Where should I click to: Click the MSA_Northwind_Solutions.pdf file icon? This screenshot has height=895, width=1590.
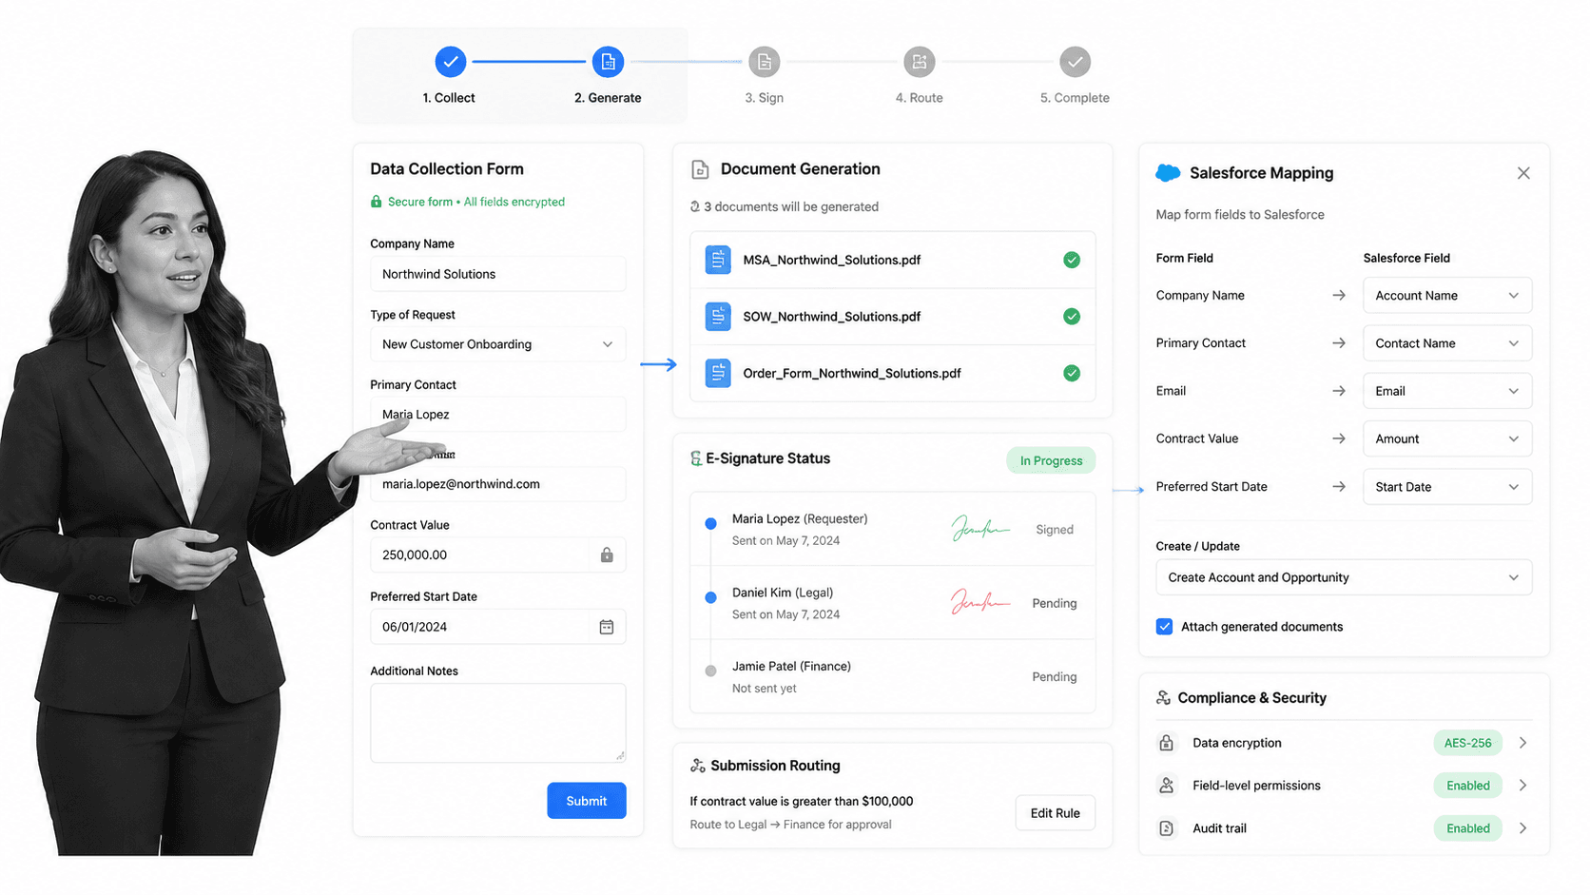pyautogui.click(x=718, y=260)
